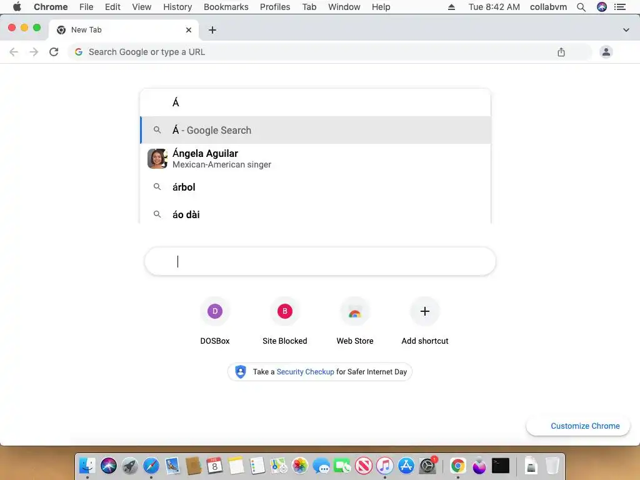Open the Trash in the dock
Screen dimensions: 640x480
coord(552,465)
